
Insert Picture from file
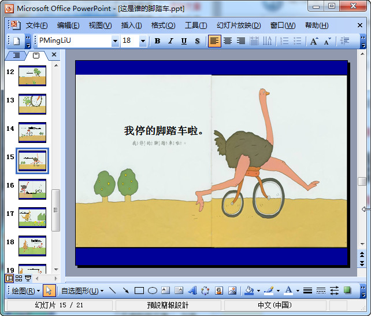tap(232, 291)
